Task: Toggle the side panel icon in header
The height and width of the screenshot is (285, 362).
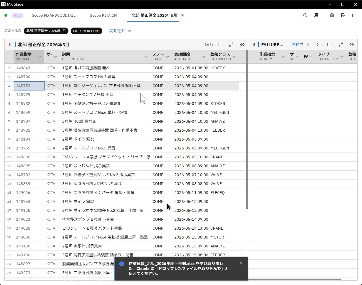Action: point(354,15)
